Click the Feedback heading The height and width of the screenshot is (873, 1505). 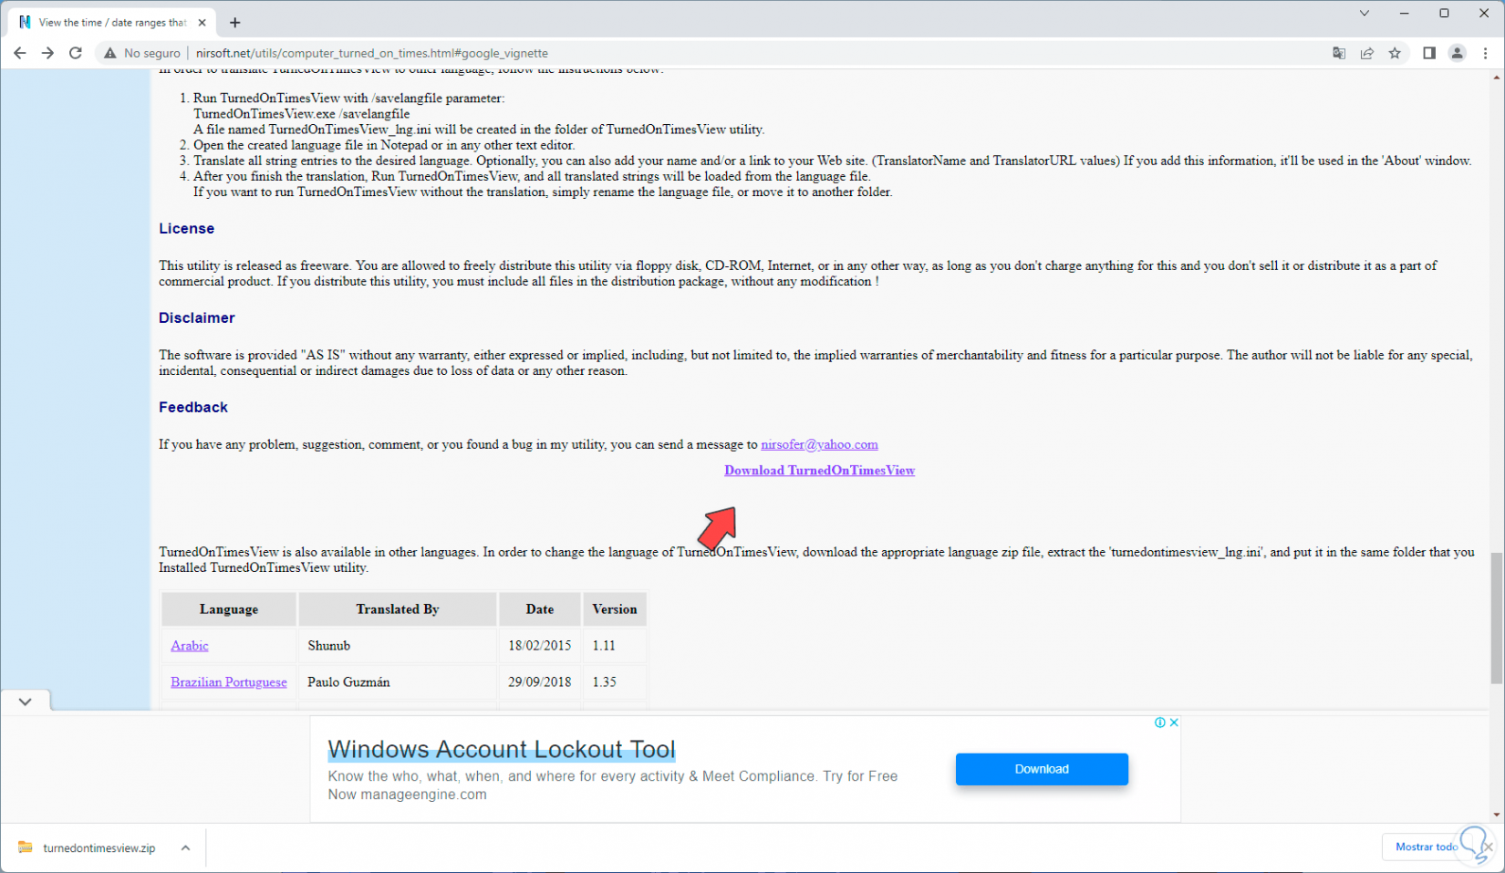click(193, 408)
